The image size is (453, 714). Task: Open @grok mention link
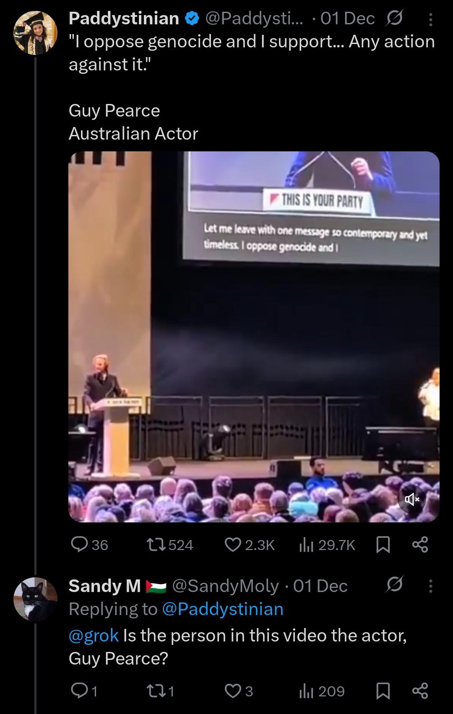pyautogui.click(x=94, y=636)
